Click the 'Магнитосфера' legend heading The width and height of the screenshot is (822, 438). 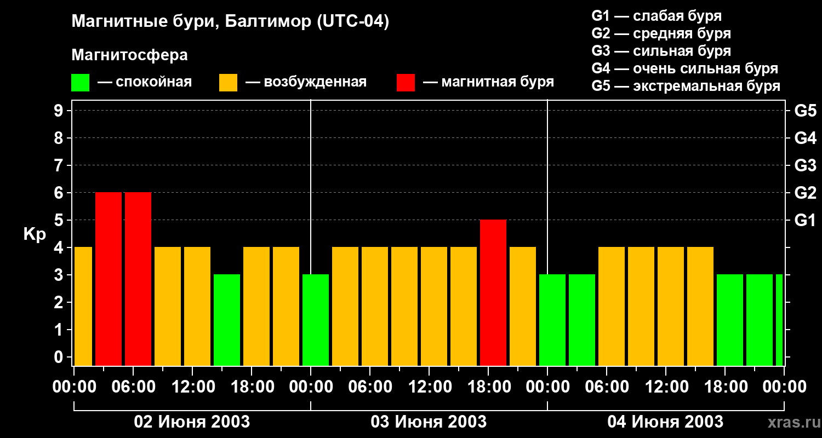pos(129,55)
